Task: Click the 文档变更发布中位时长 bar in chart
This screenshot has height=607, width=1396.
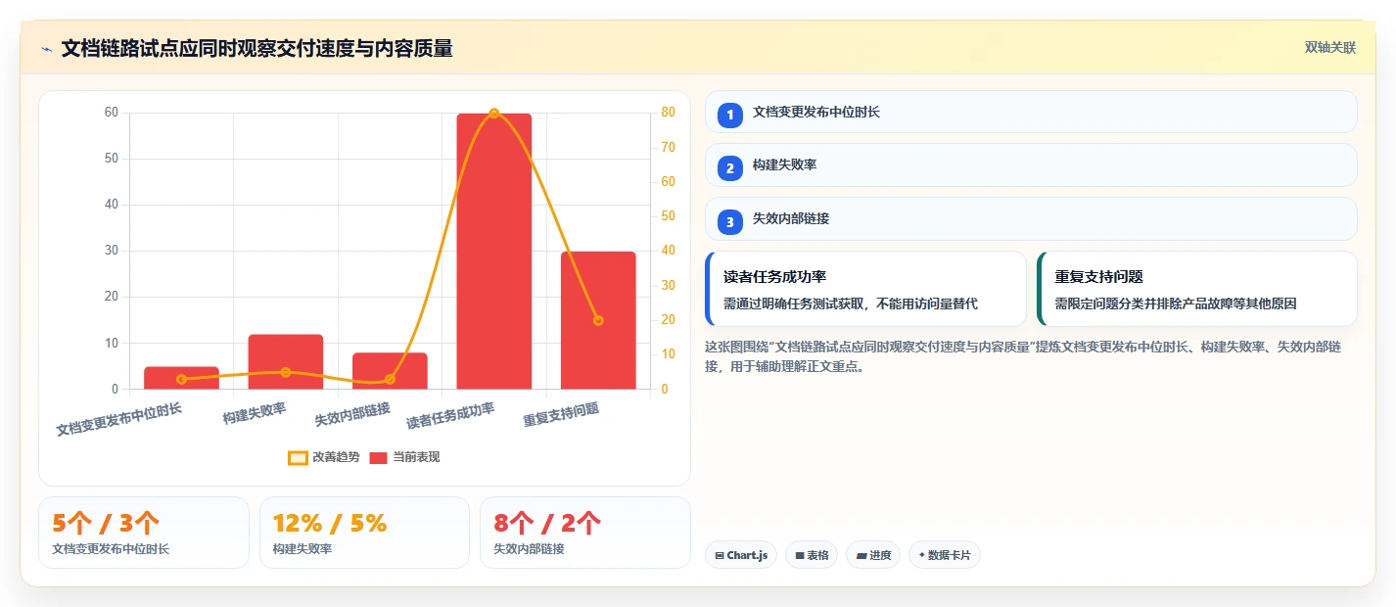Action: tap(181, 378)
